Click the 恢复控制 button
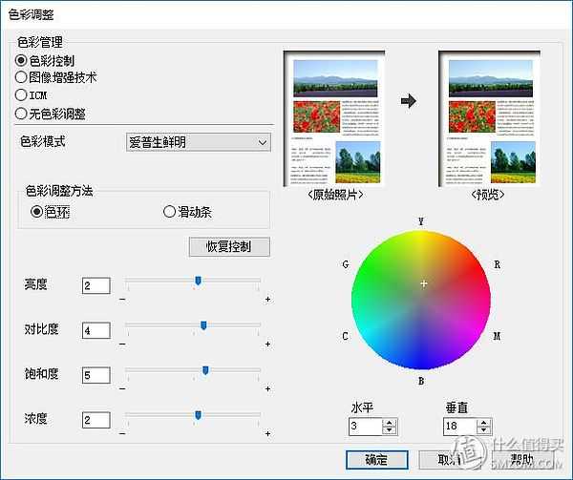This screenshot has height=480, width=573. (229, 247)
